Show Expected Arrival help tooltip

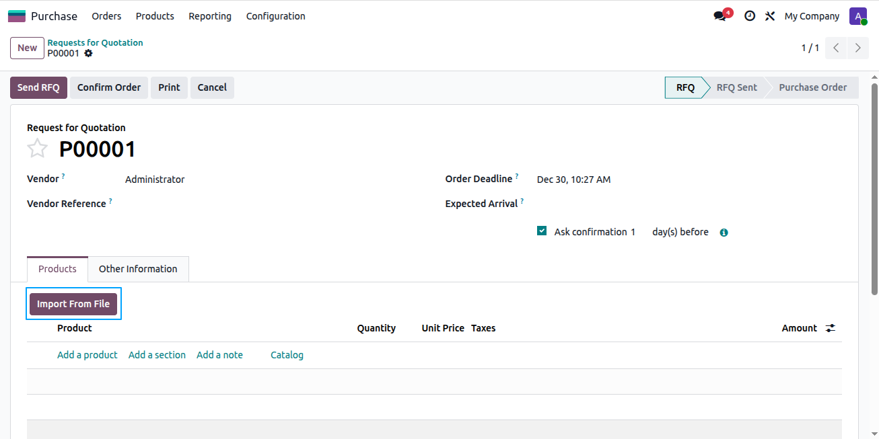point(522,201)
